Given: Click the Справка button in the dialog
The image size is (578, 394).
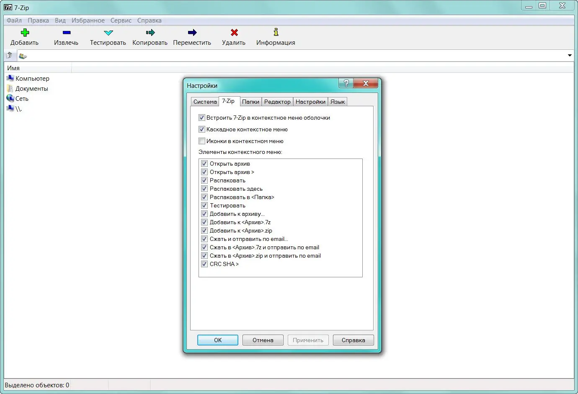Looking at the screenshot, I should (x=354, y=340).
